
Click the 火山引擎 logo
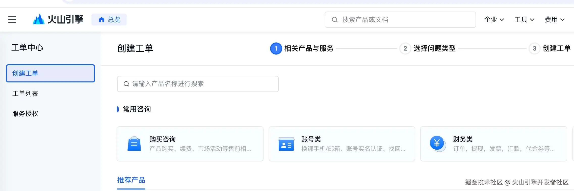click(x=58, y=19)
